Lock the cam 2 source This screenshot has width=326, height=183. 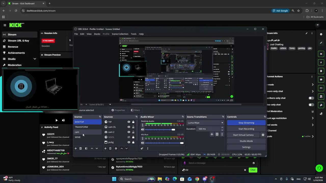coord(133,132)
